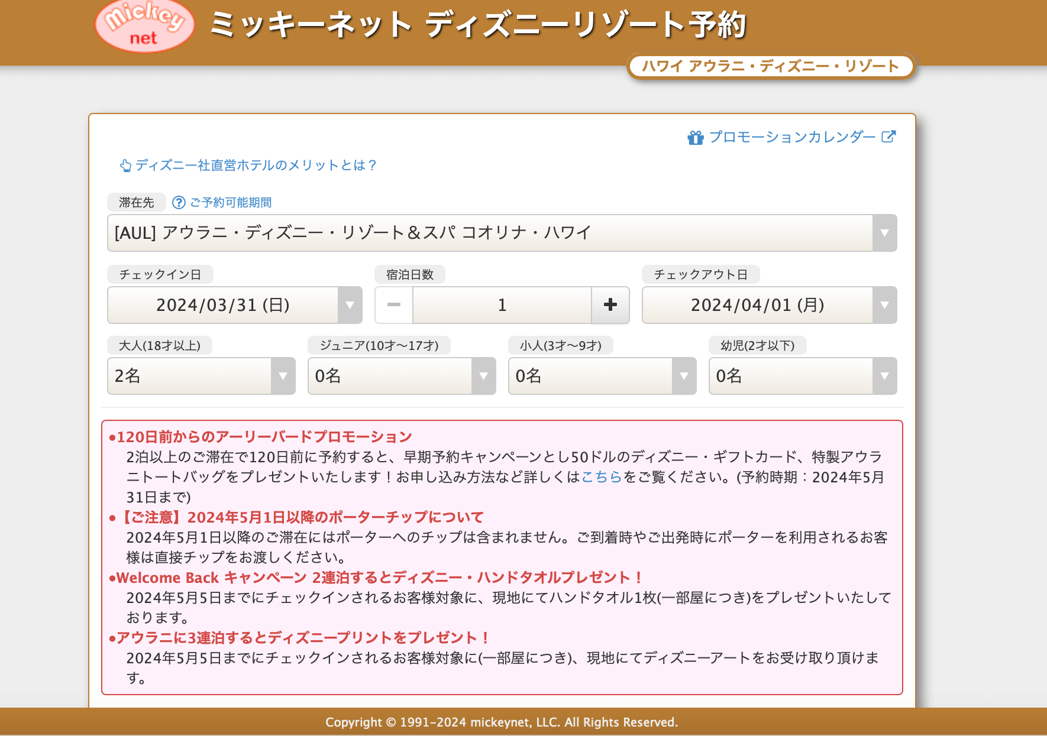Click the 宿泊日数 number of nights field
The image size is (1047, 736).
click(502, 305)
